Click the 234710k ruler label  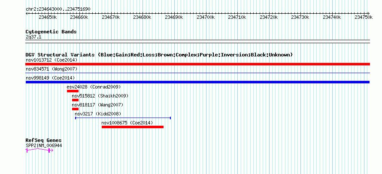click(x=237, y=17)
